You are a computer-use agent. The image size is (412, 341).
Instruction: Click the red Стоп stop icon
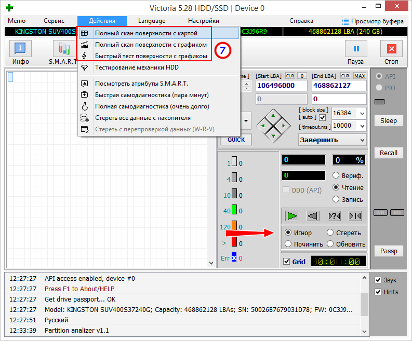(392, 49)
